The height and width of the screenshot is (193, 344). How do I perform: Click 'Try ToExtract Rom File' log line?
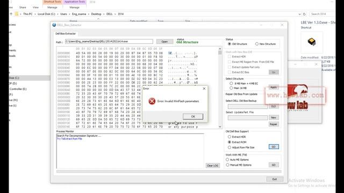[69, 139]
